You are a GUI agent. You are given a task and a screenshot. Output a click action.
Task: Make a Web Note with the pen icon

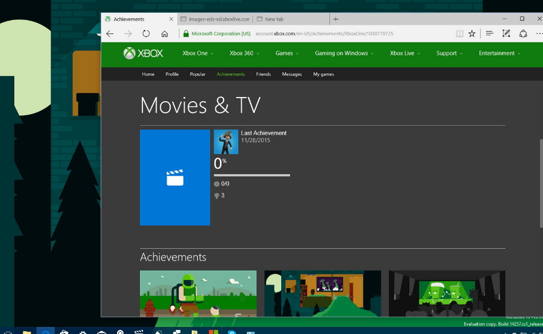[x=506, y=34]
